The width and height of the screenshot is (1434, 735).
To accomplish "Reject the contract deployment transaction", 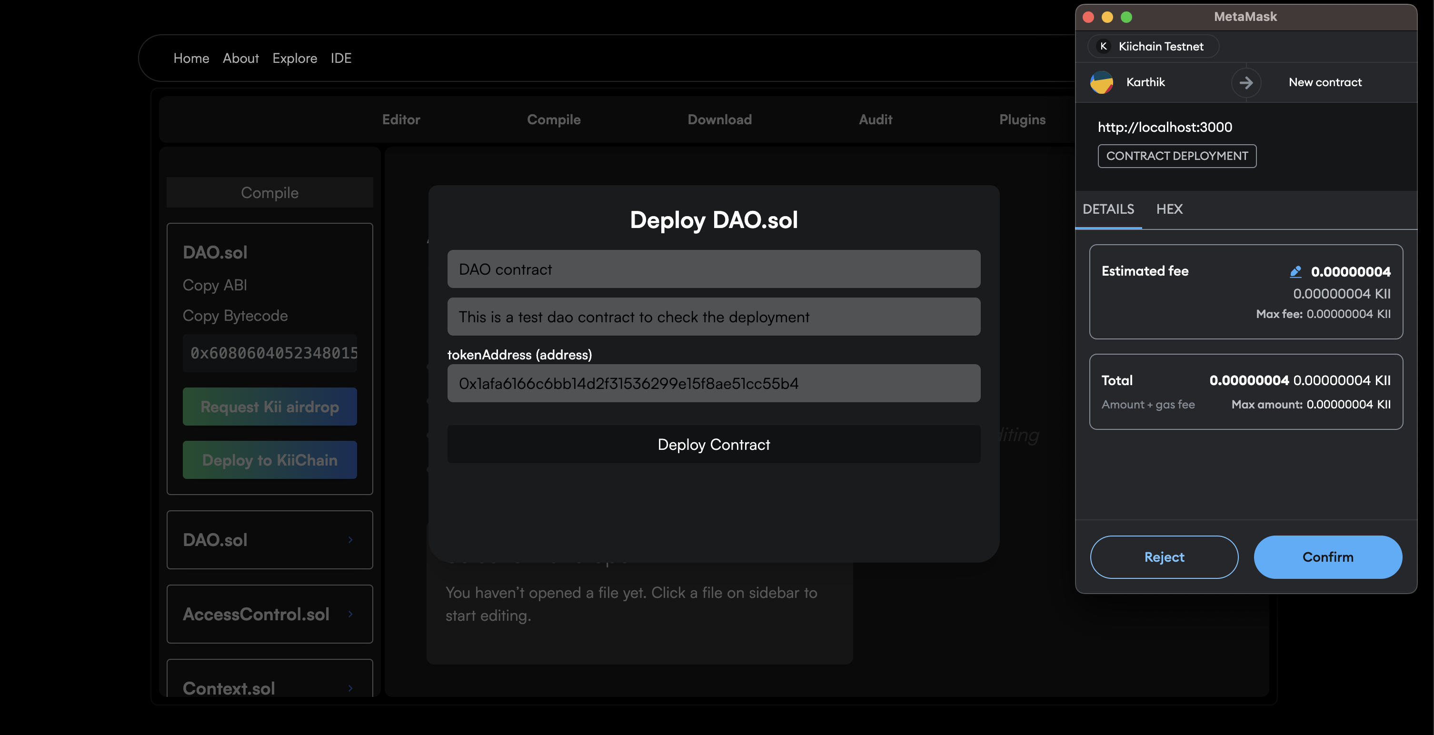I will pyautogui.click(x=1164, y=557).
